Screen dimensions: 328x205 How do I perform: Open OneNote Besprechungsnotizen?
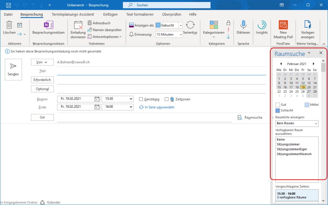48,25
